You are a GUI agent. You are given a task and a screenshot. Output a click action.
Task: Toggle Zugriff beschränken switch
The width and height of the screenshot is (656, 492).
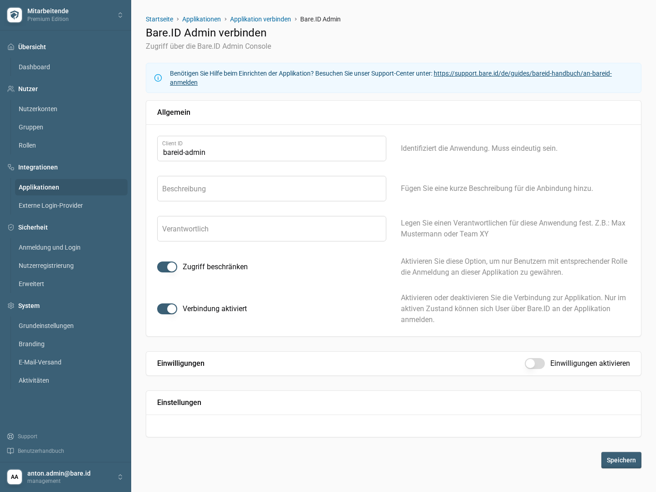[x=167, y=267]
